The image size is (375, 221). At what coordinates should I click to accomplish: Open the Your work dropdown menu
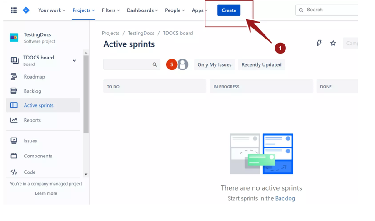52,10
